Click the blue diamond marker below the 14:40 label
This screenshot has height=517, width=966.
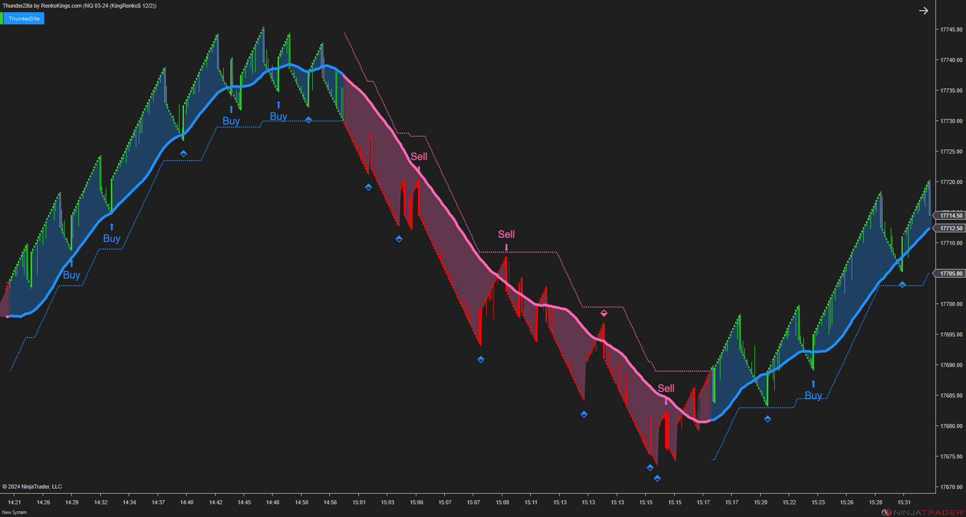pyautogui.click(x=184, y=153)
